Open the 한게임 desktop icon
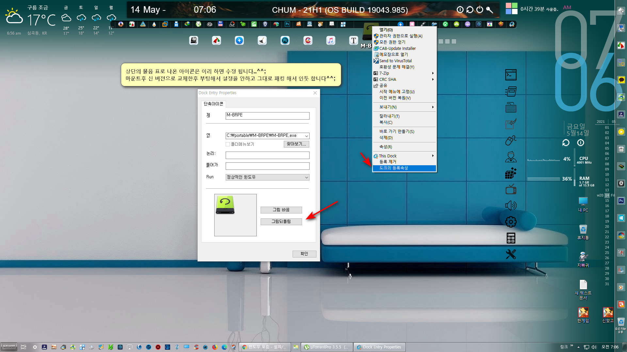Viewport: 627px width, 352px height. coord(583,315)
